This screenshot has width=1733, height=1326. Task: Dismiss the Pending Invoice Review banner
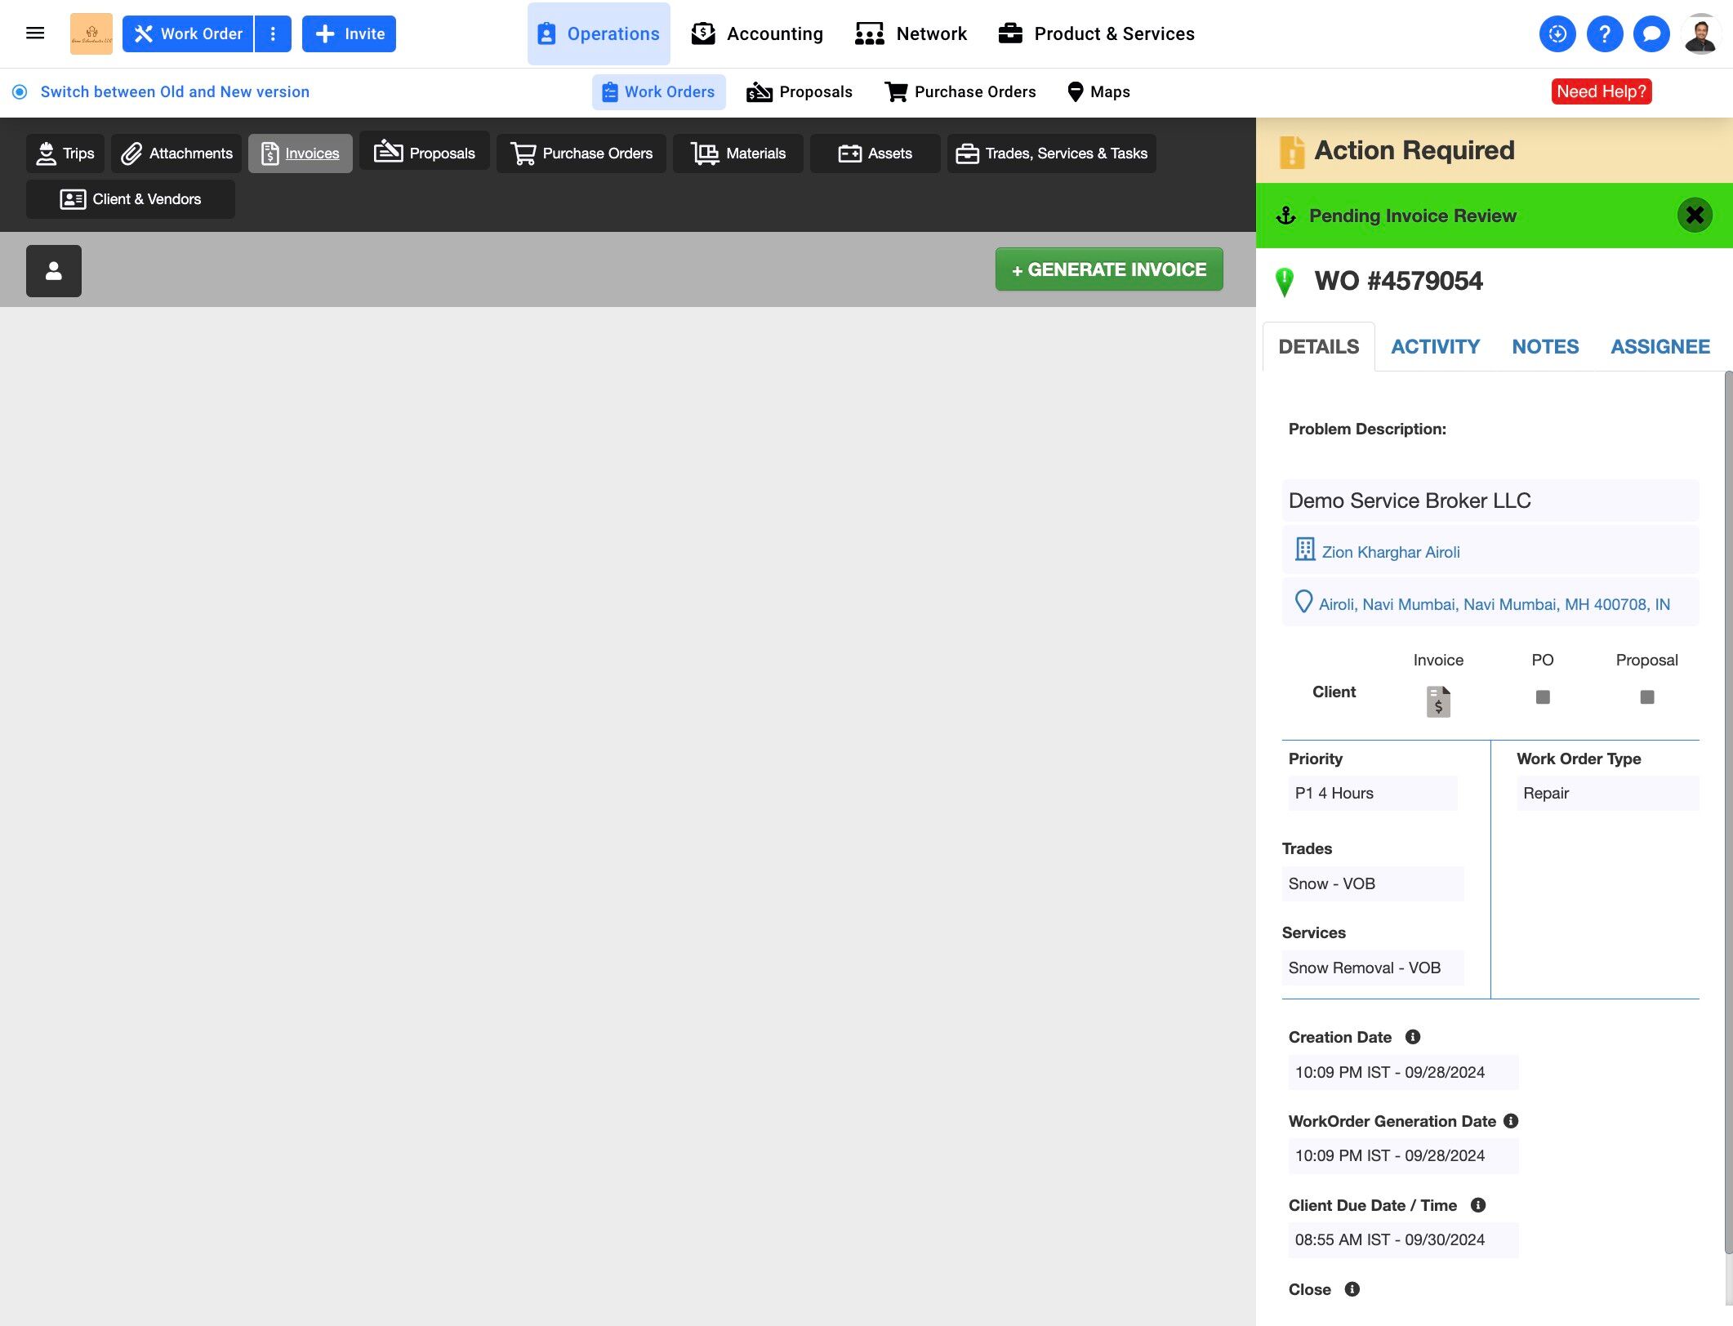(1695, 216)
